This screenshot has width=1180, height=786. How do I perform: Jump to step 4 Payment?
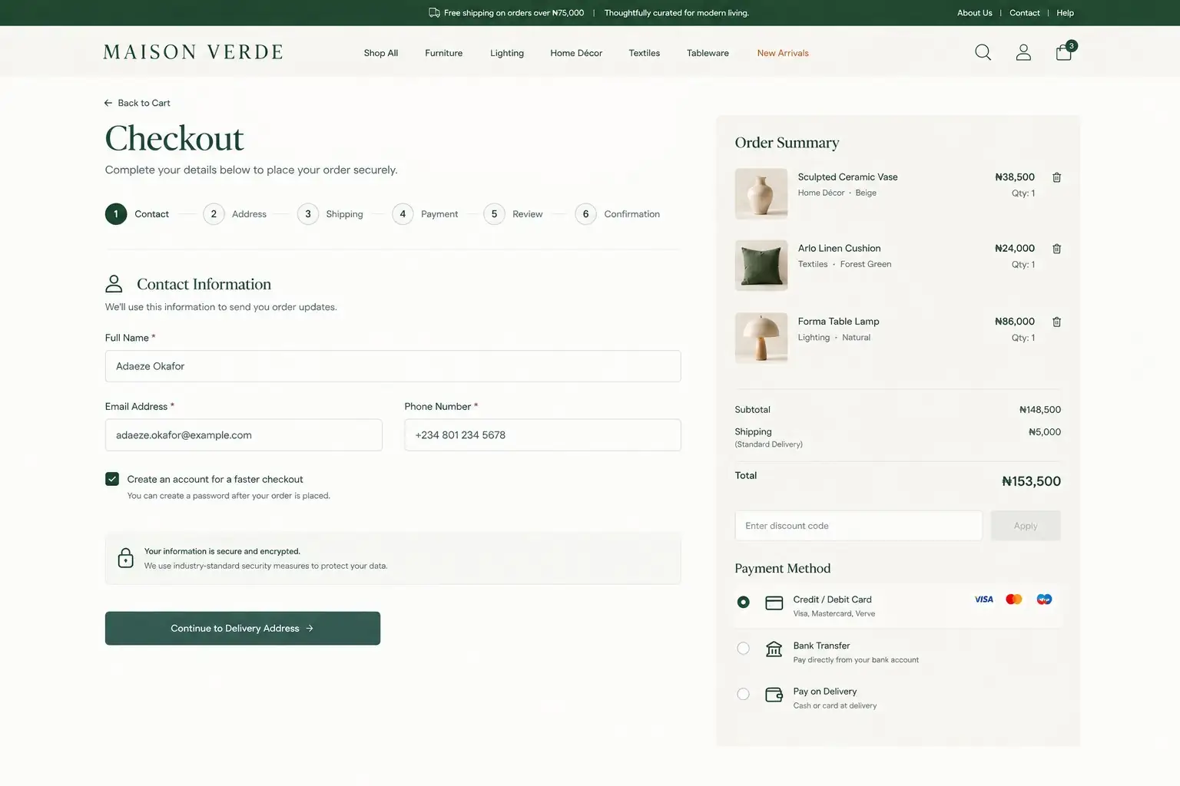[x=425, y=214]
